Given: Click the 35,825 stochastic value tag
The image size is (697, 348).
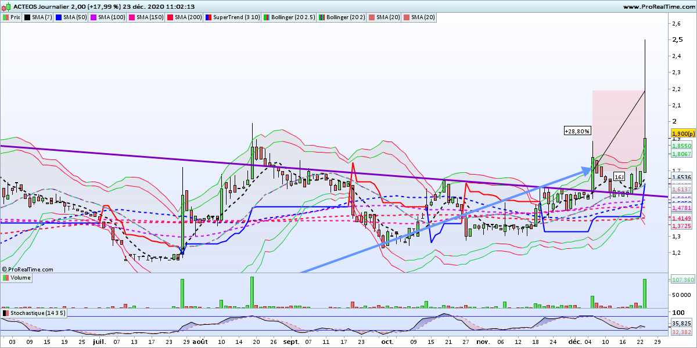Looking at the screenshot, I should [681, 324].
